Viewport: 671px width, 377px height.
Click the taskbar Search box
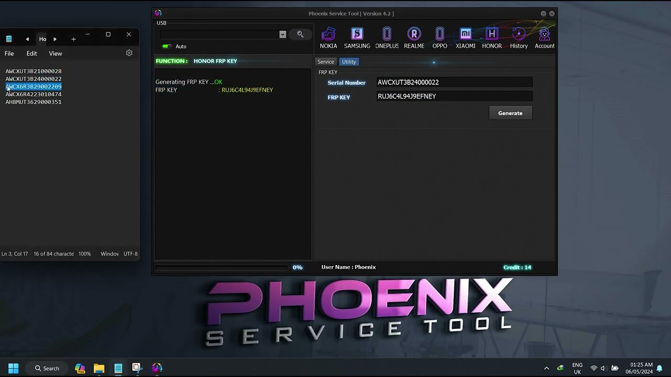point(47,368)
